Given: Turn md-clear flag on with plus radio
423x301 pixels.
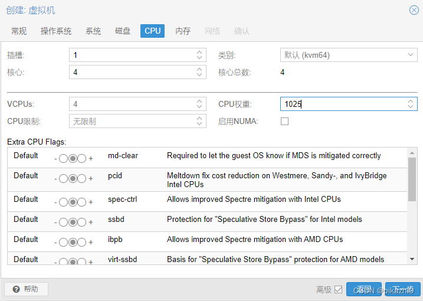Looking at the screenshot, I should [x=82, y=158].
